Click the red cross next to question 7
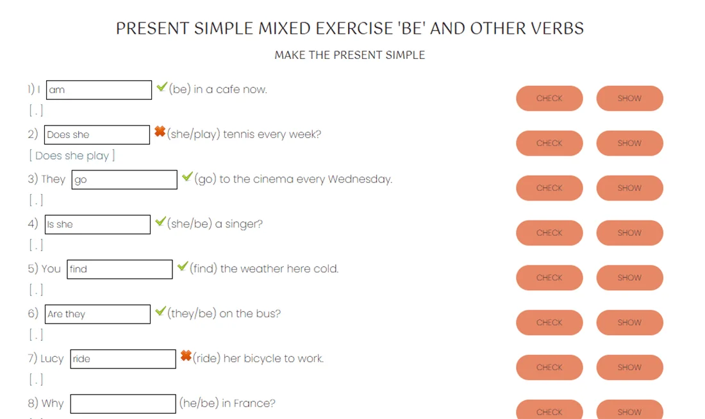The height and width of the screenshot is (419, 705). pyautogui.click(x=186, y=356)
